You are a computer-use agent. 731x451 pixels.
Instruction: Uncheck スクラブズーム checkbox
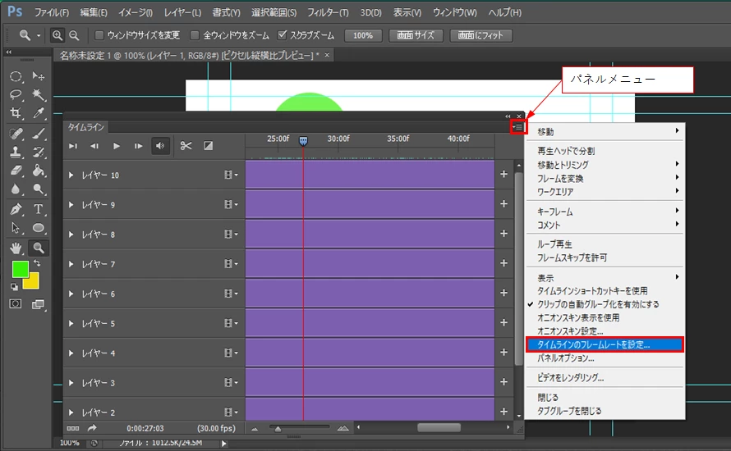[x=282, y=35]
